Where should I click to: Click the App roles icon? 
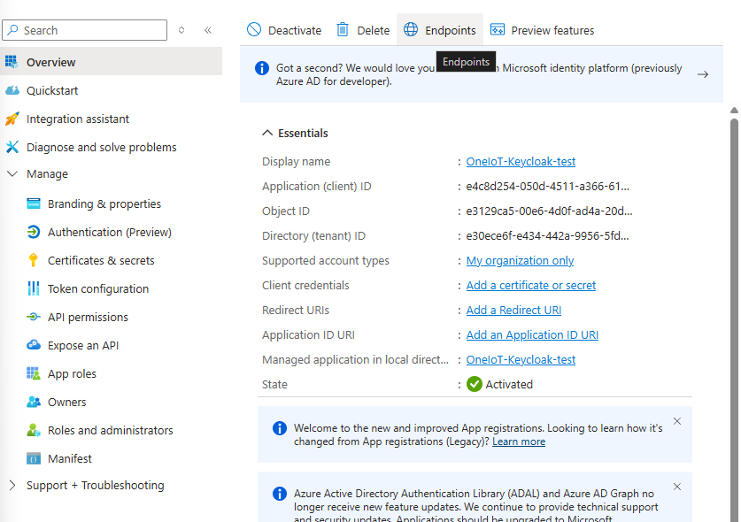tap(34, 373)
